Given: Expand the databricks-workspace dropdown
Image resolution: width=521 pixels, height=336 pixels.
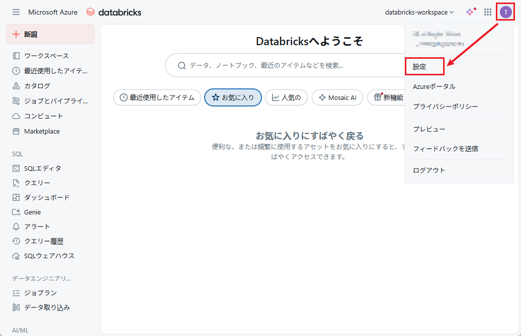Looking at the screenshot, I should [419, 12].
